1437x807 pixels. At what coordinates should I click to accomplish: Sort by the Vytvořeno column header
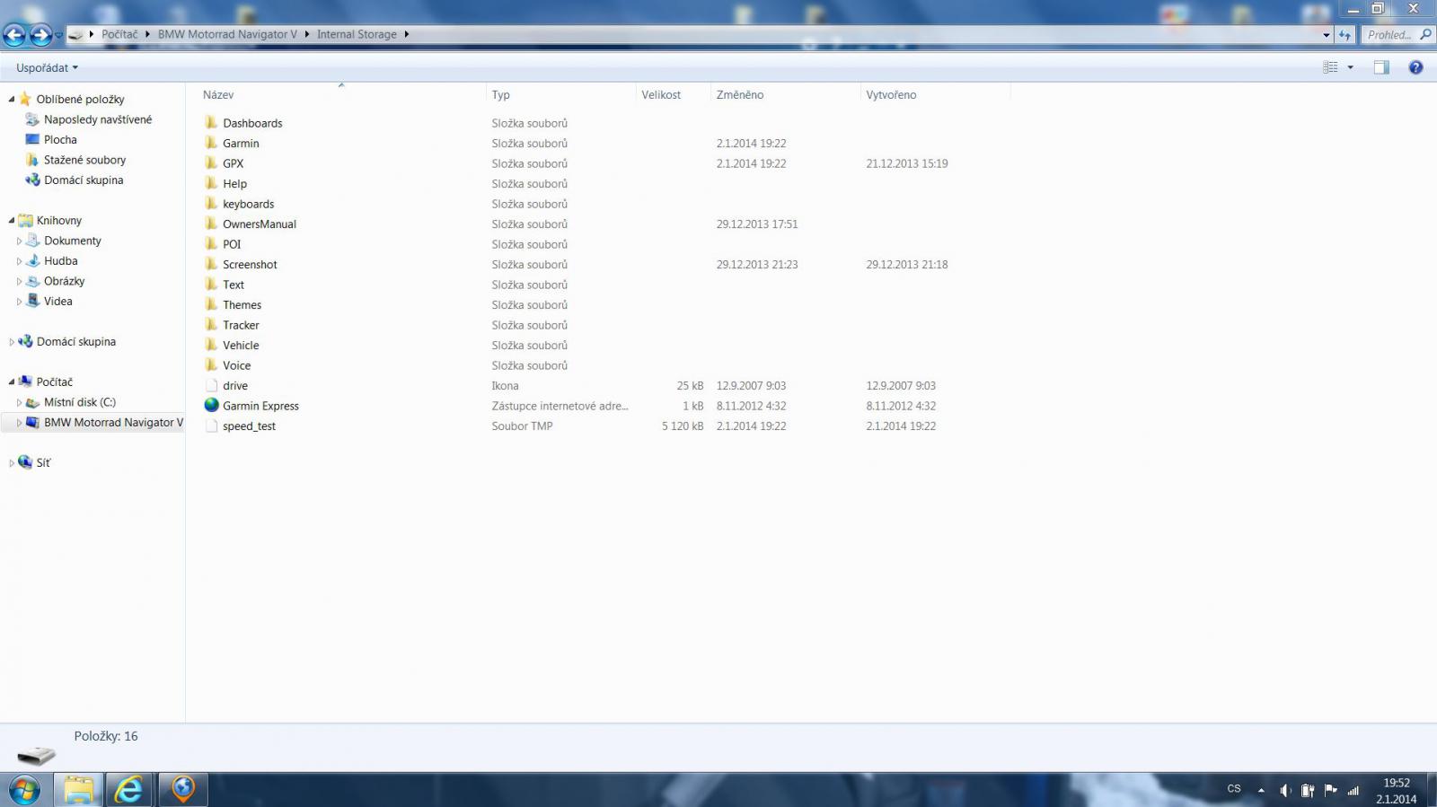click(x=891, y=95)
